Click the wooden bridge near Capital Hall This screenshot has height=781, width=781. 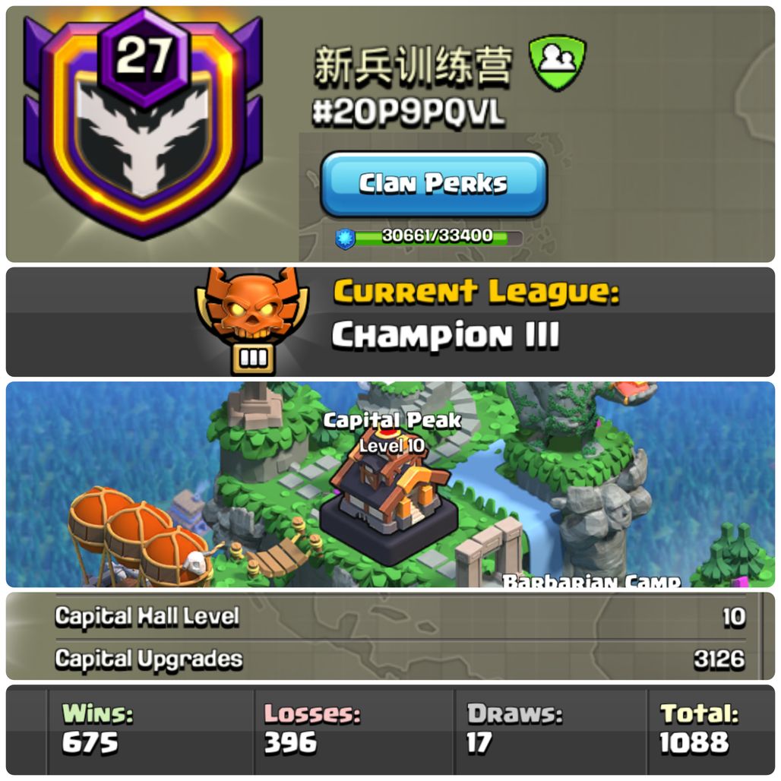(278, 555)
